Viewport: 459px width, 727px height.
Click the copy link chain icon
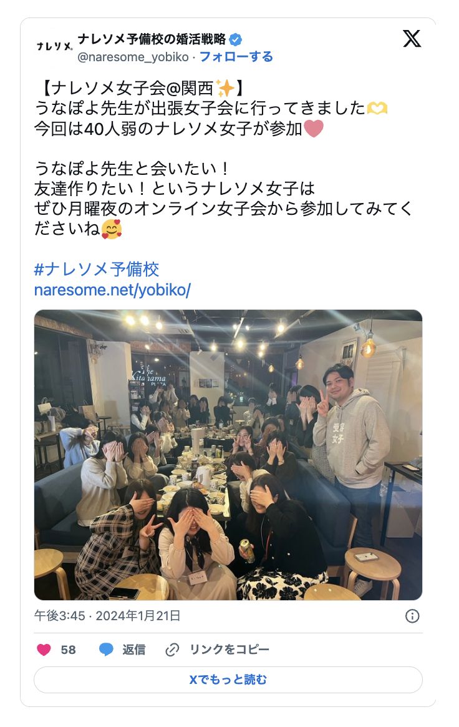[172, 650]
